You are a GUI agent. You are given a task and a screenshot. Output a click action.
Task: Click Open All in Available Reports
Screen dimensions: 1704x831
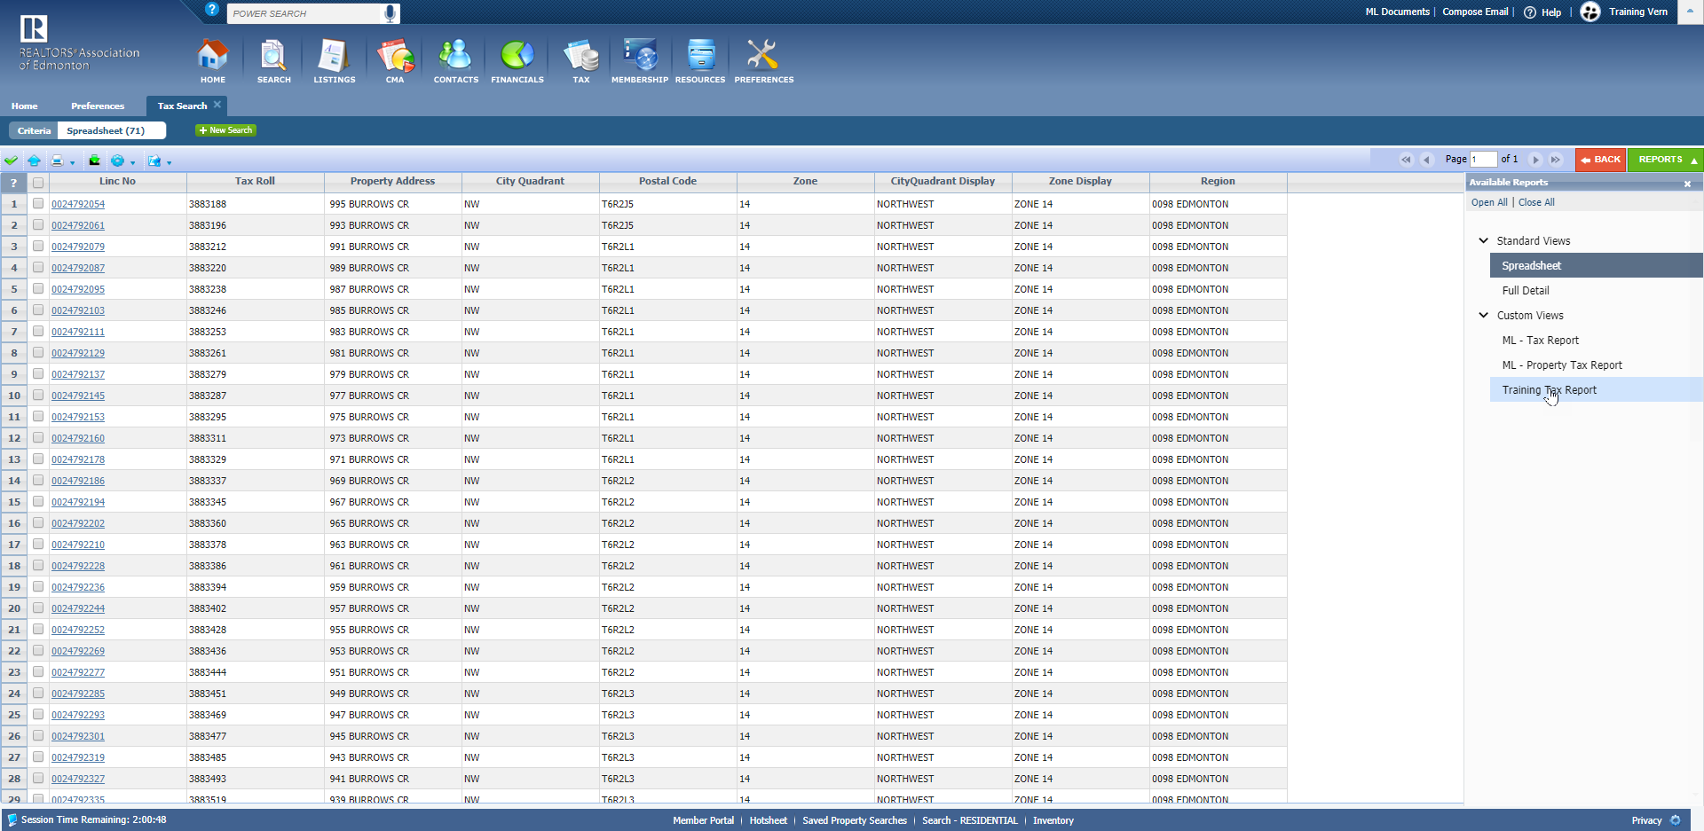point(1489,202)
